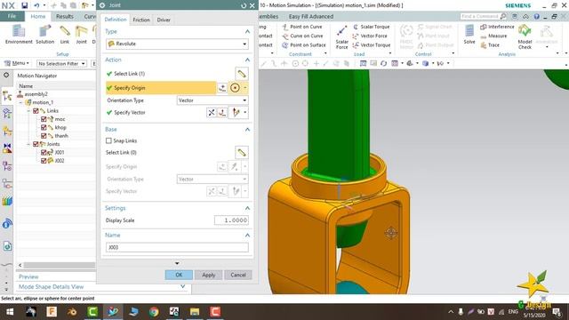Click OK in the Joint dialog
This screenshot has width=569, height=320.
[x=179, y=275]
